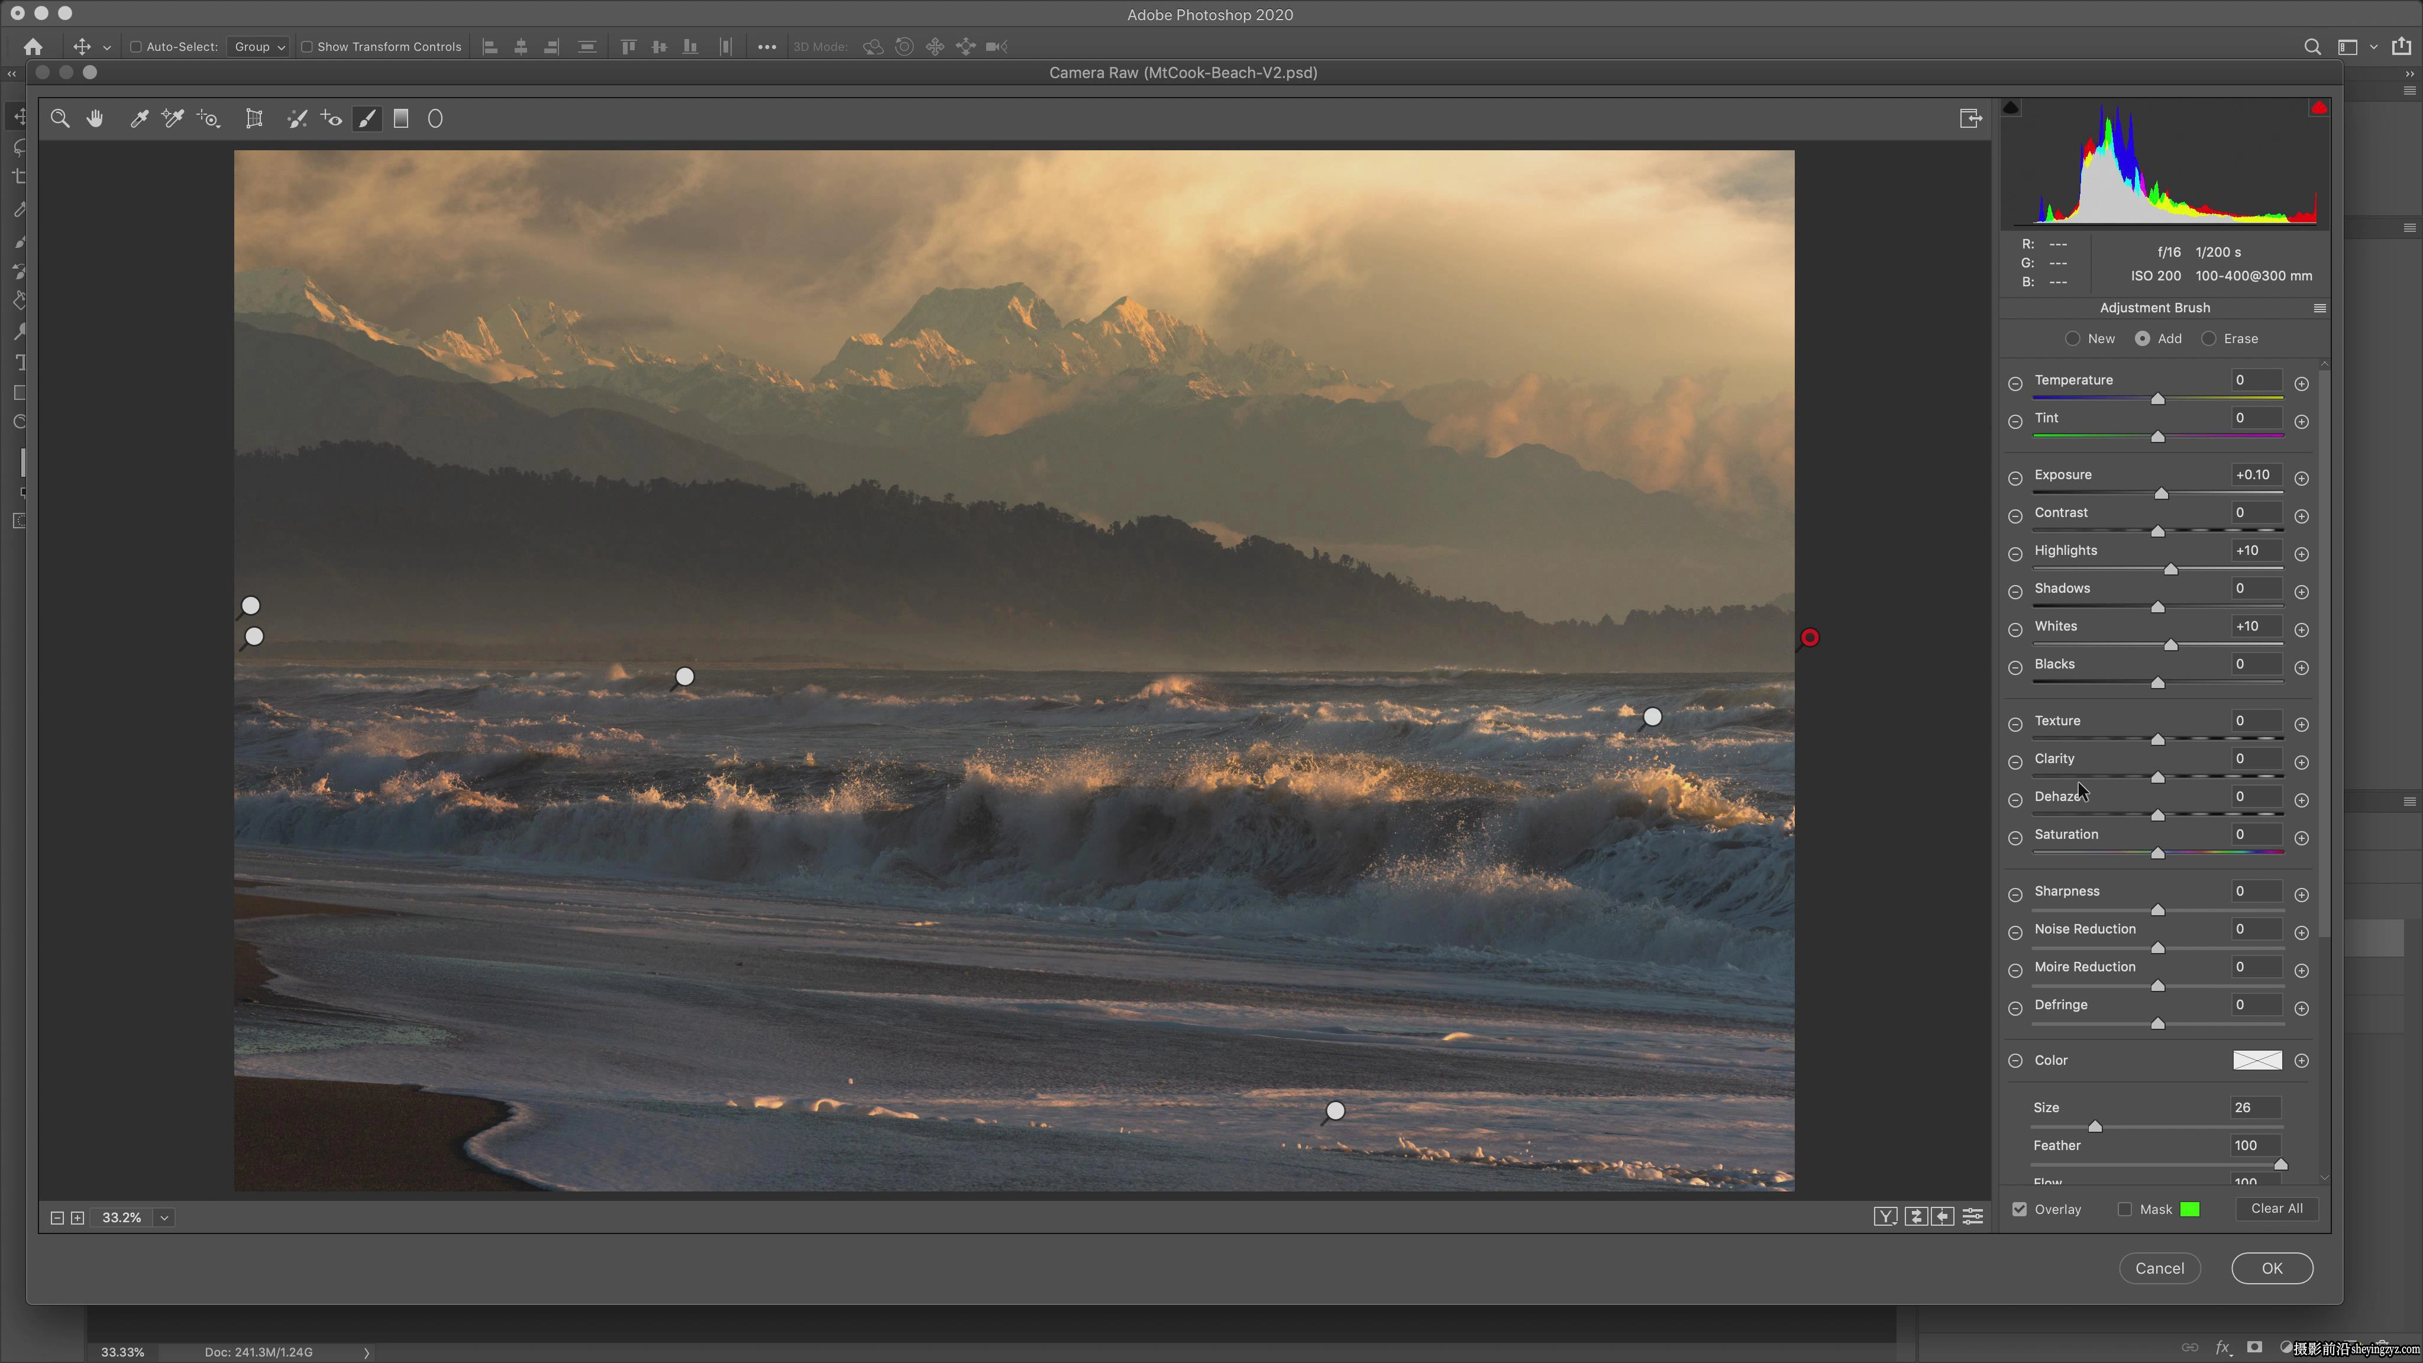Click the Cancel button
Screen dimensions: 2423x1363
click(2160, 1268)
